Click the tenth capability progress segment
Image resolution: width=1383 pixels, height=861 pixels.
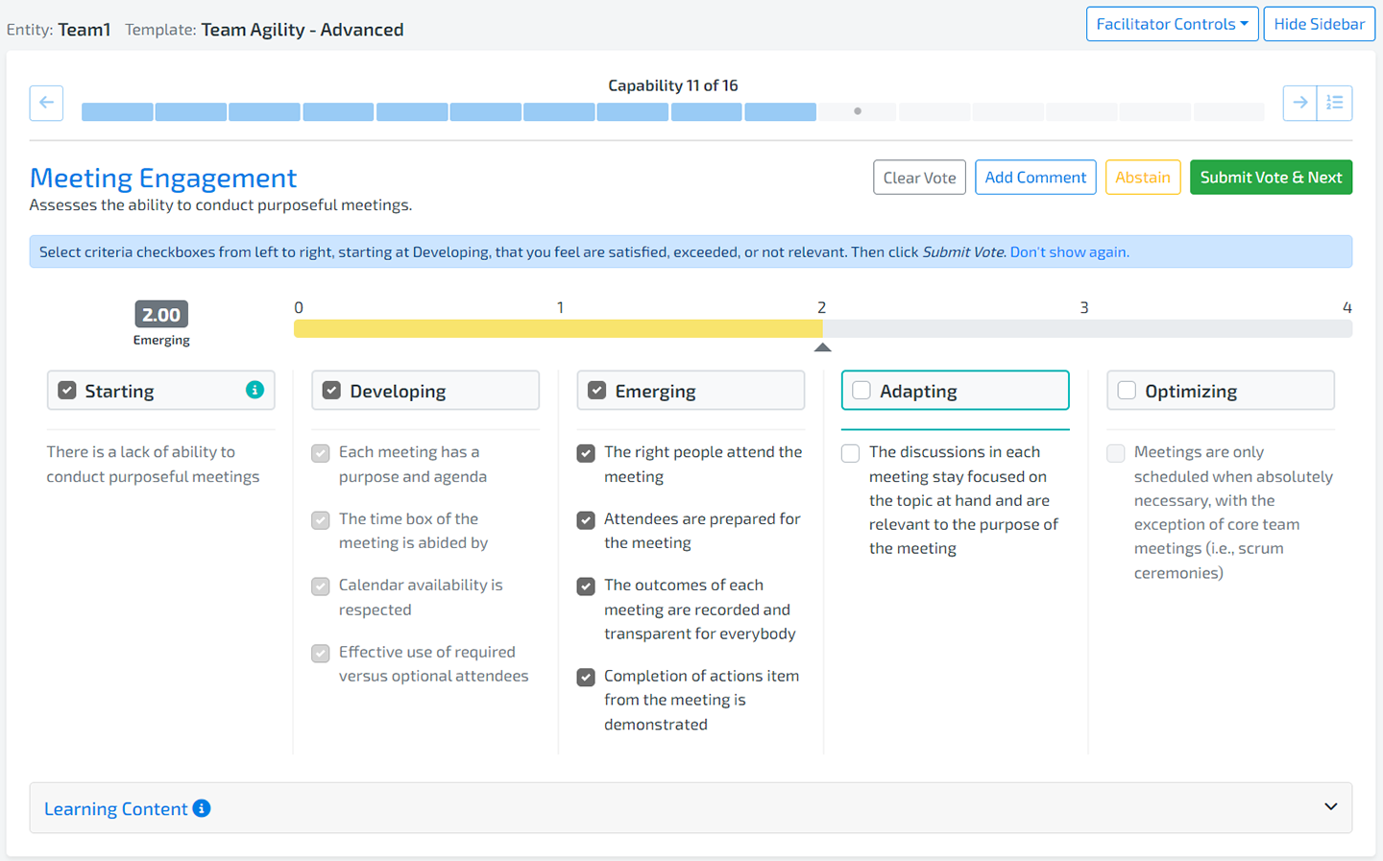point(781,112)
